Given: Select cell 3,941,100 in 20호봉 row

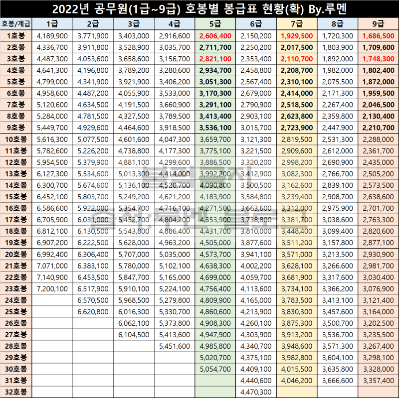Looking at the screenshot, I should 256,254.
